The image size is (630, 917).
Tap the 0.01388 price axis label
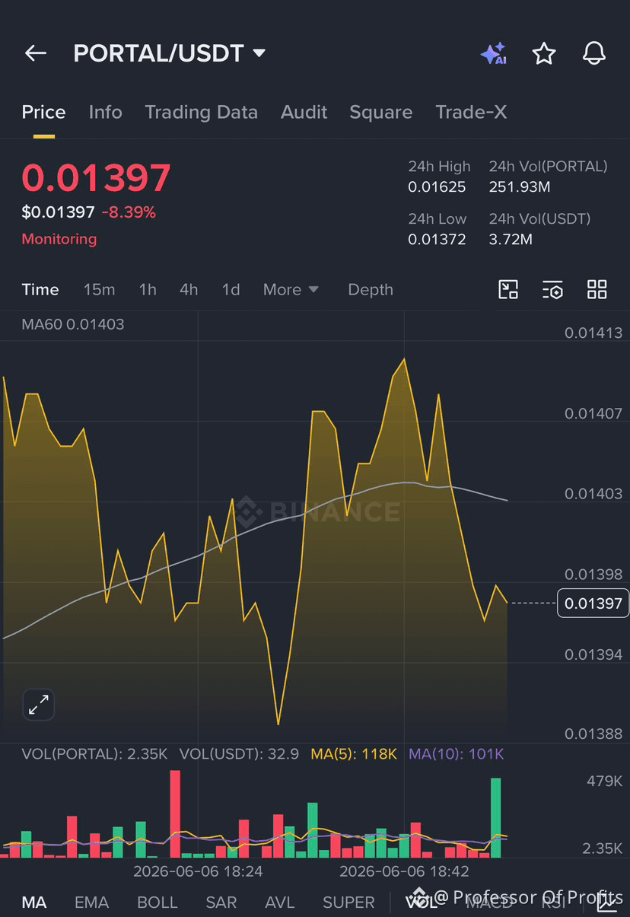(x=593, y=734)
